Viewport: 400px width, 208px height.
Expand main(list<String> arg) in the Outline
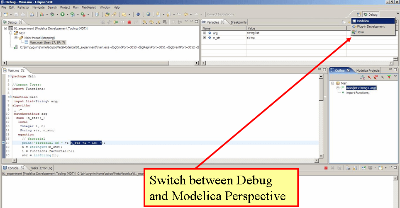point(338,88)
